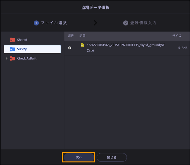This screenshot has width=190, height=165.
Task: Select the Survey folder entry
Action: [x=32, y=49]
